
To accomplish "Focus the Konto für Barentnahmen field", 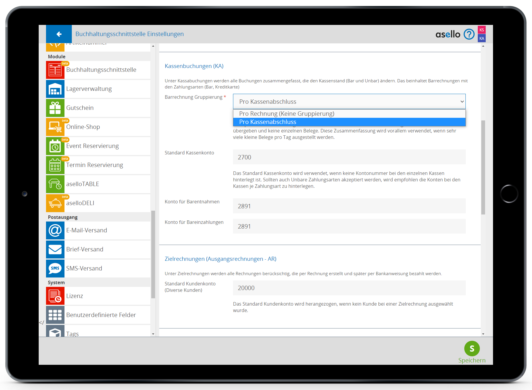I will coord(349,206).
